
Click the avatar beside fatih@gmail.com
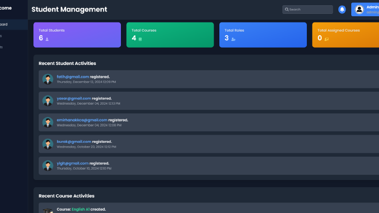pyautogui.click(x=48, y=79)
